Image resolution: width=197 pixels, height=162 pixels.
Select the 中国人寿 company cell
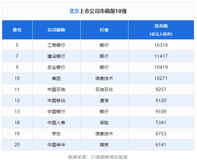(56, 123)
